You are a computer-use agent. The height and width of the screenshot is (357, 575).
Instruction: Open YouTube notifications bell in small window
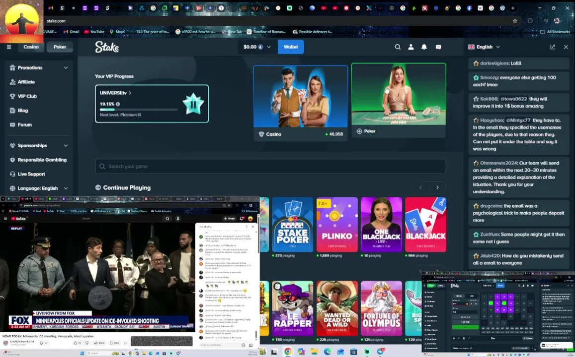point(242,218)
